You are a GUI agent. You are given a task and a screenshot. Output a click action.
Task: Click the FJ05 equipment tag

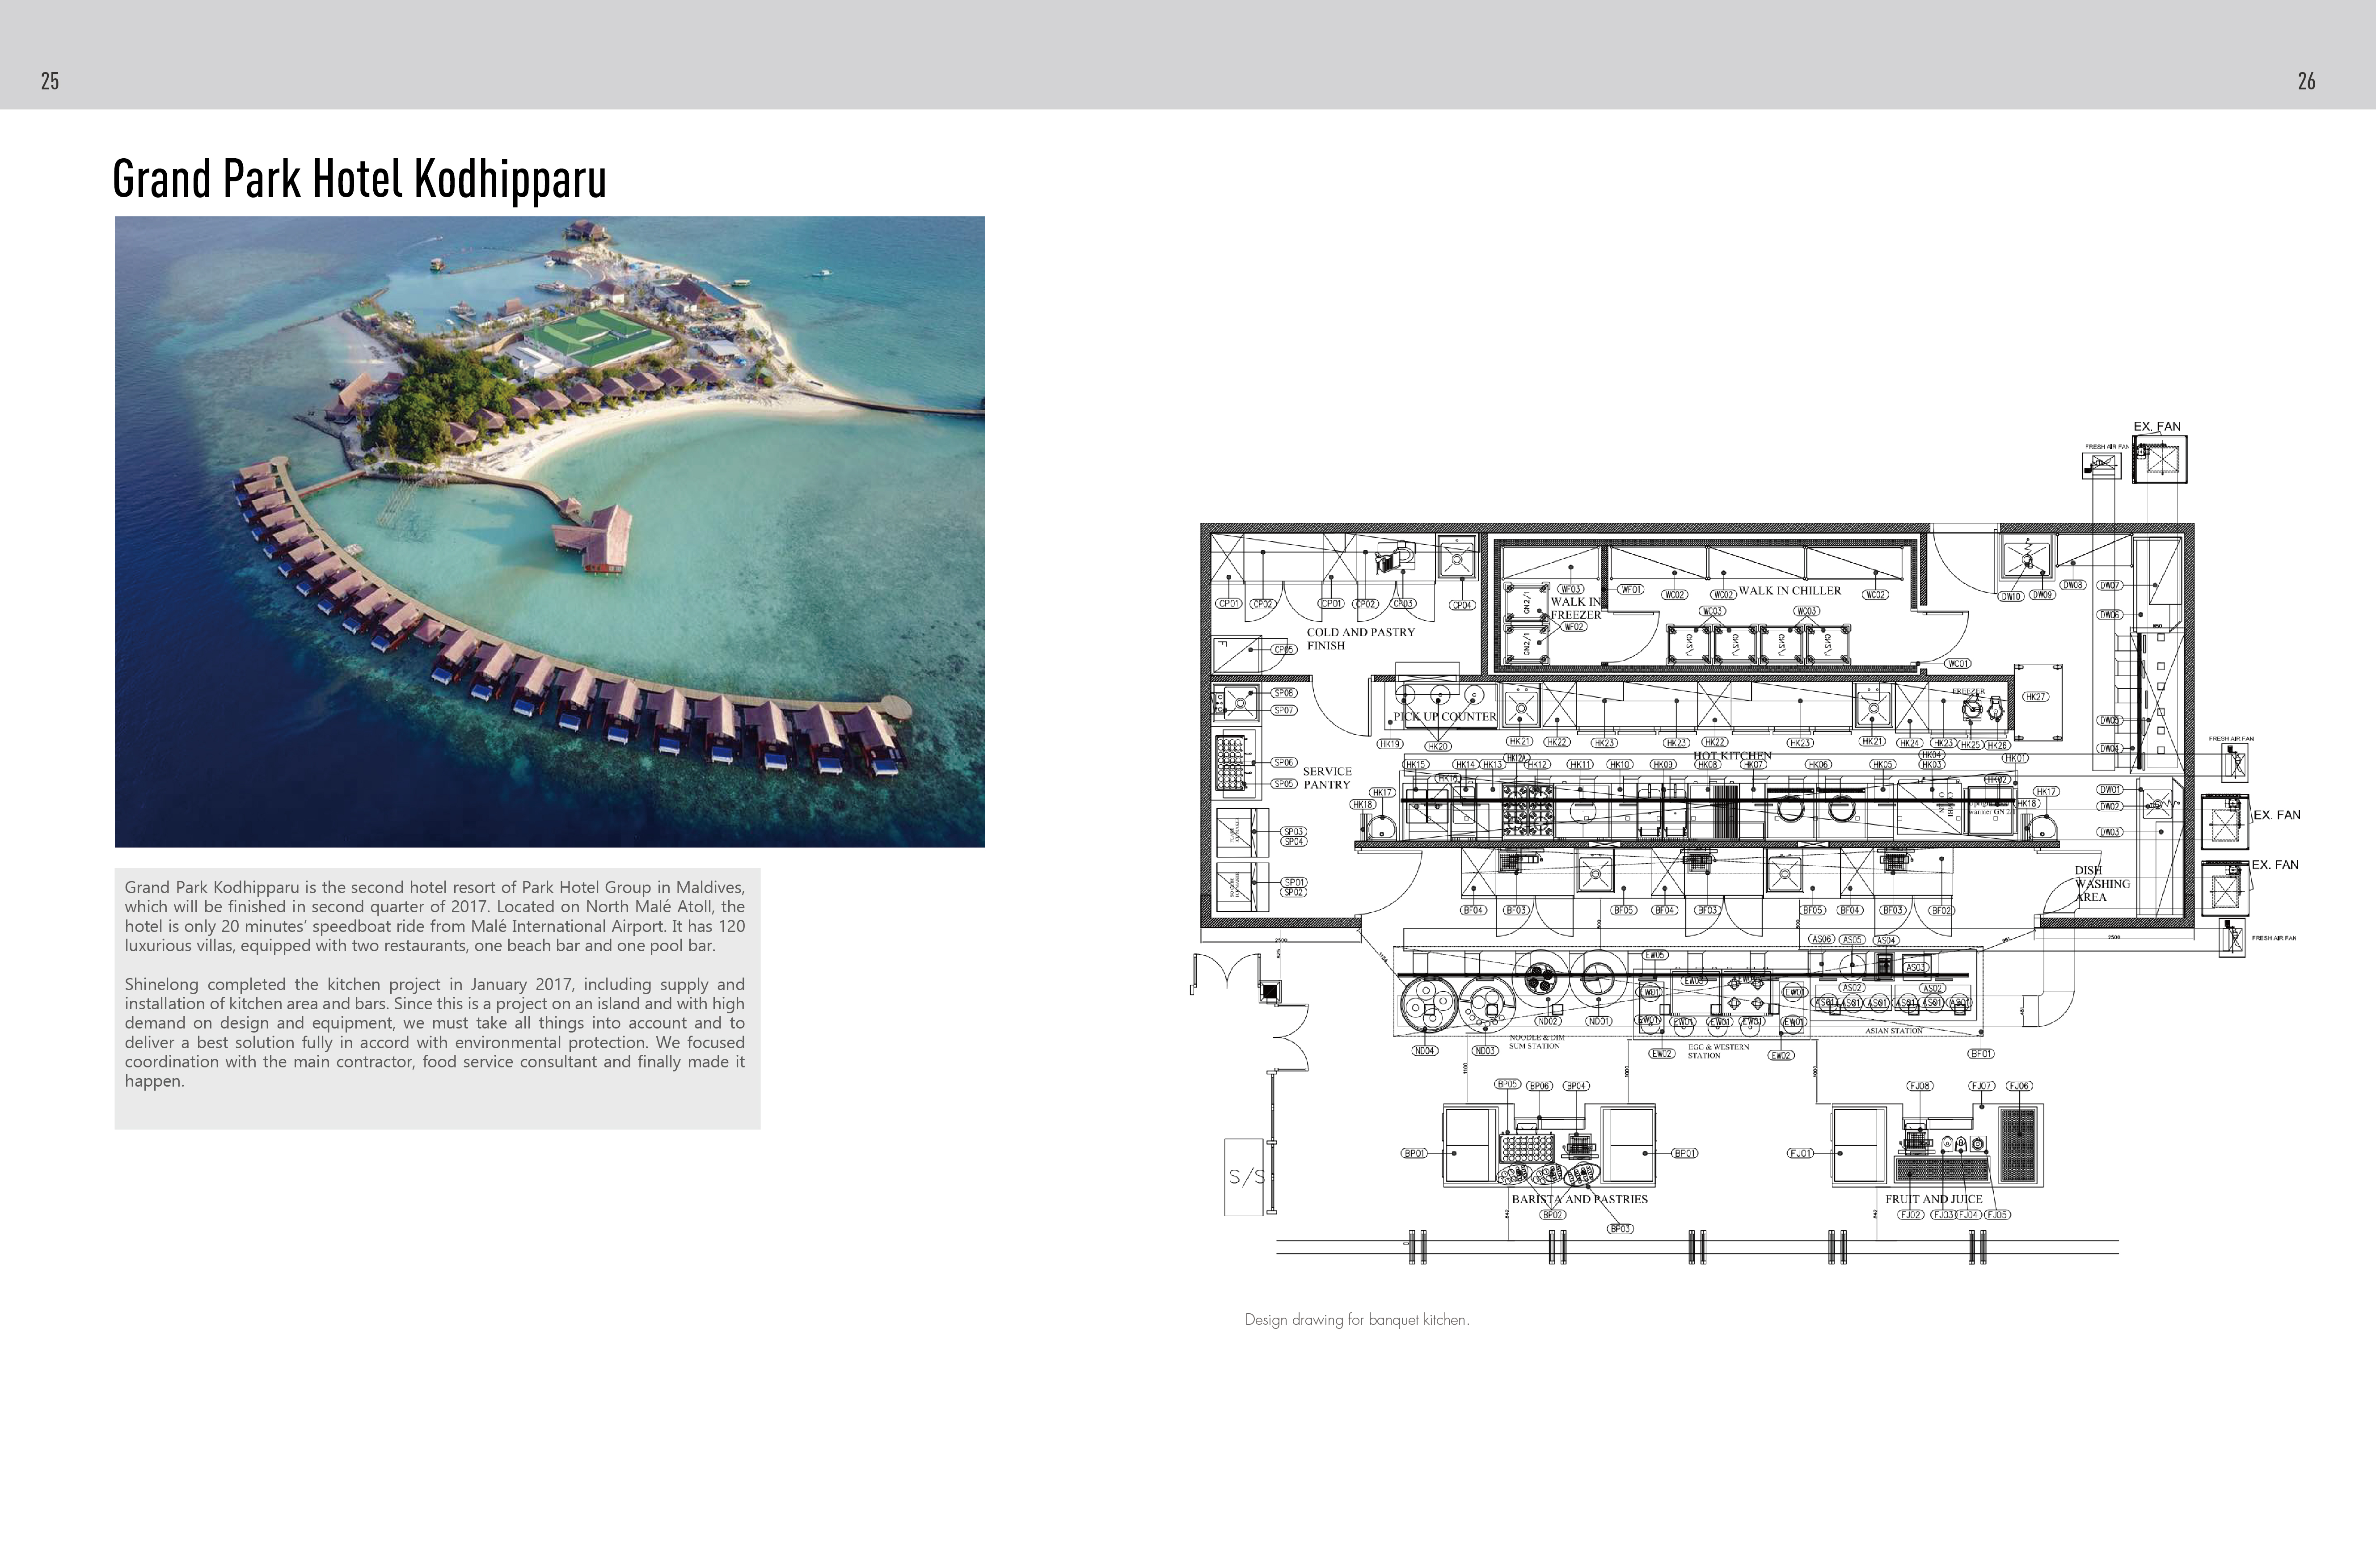[1996, 1214]
